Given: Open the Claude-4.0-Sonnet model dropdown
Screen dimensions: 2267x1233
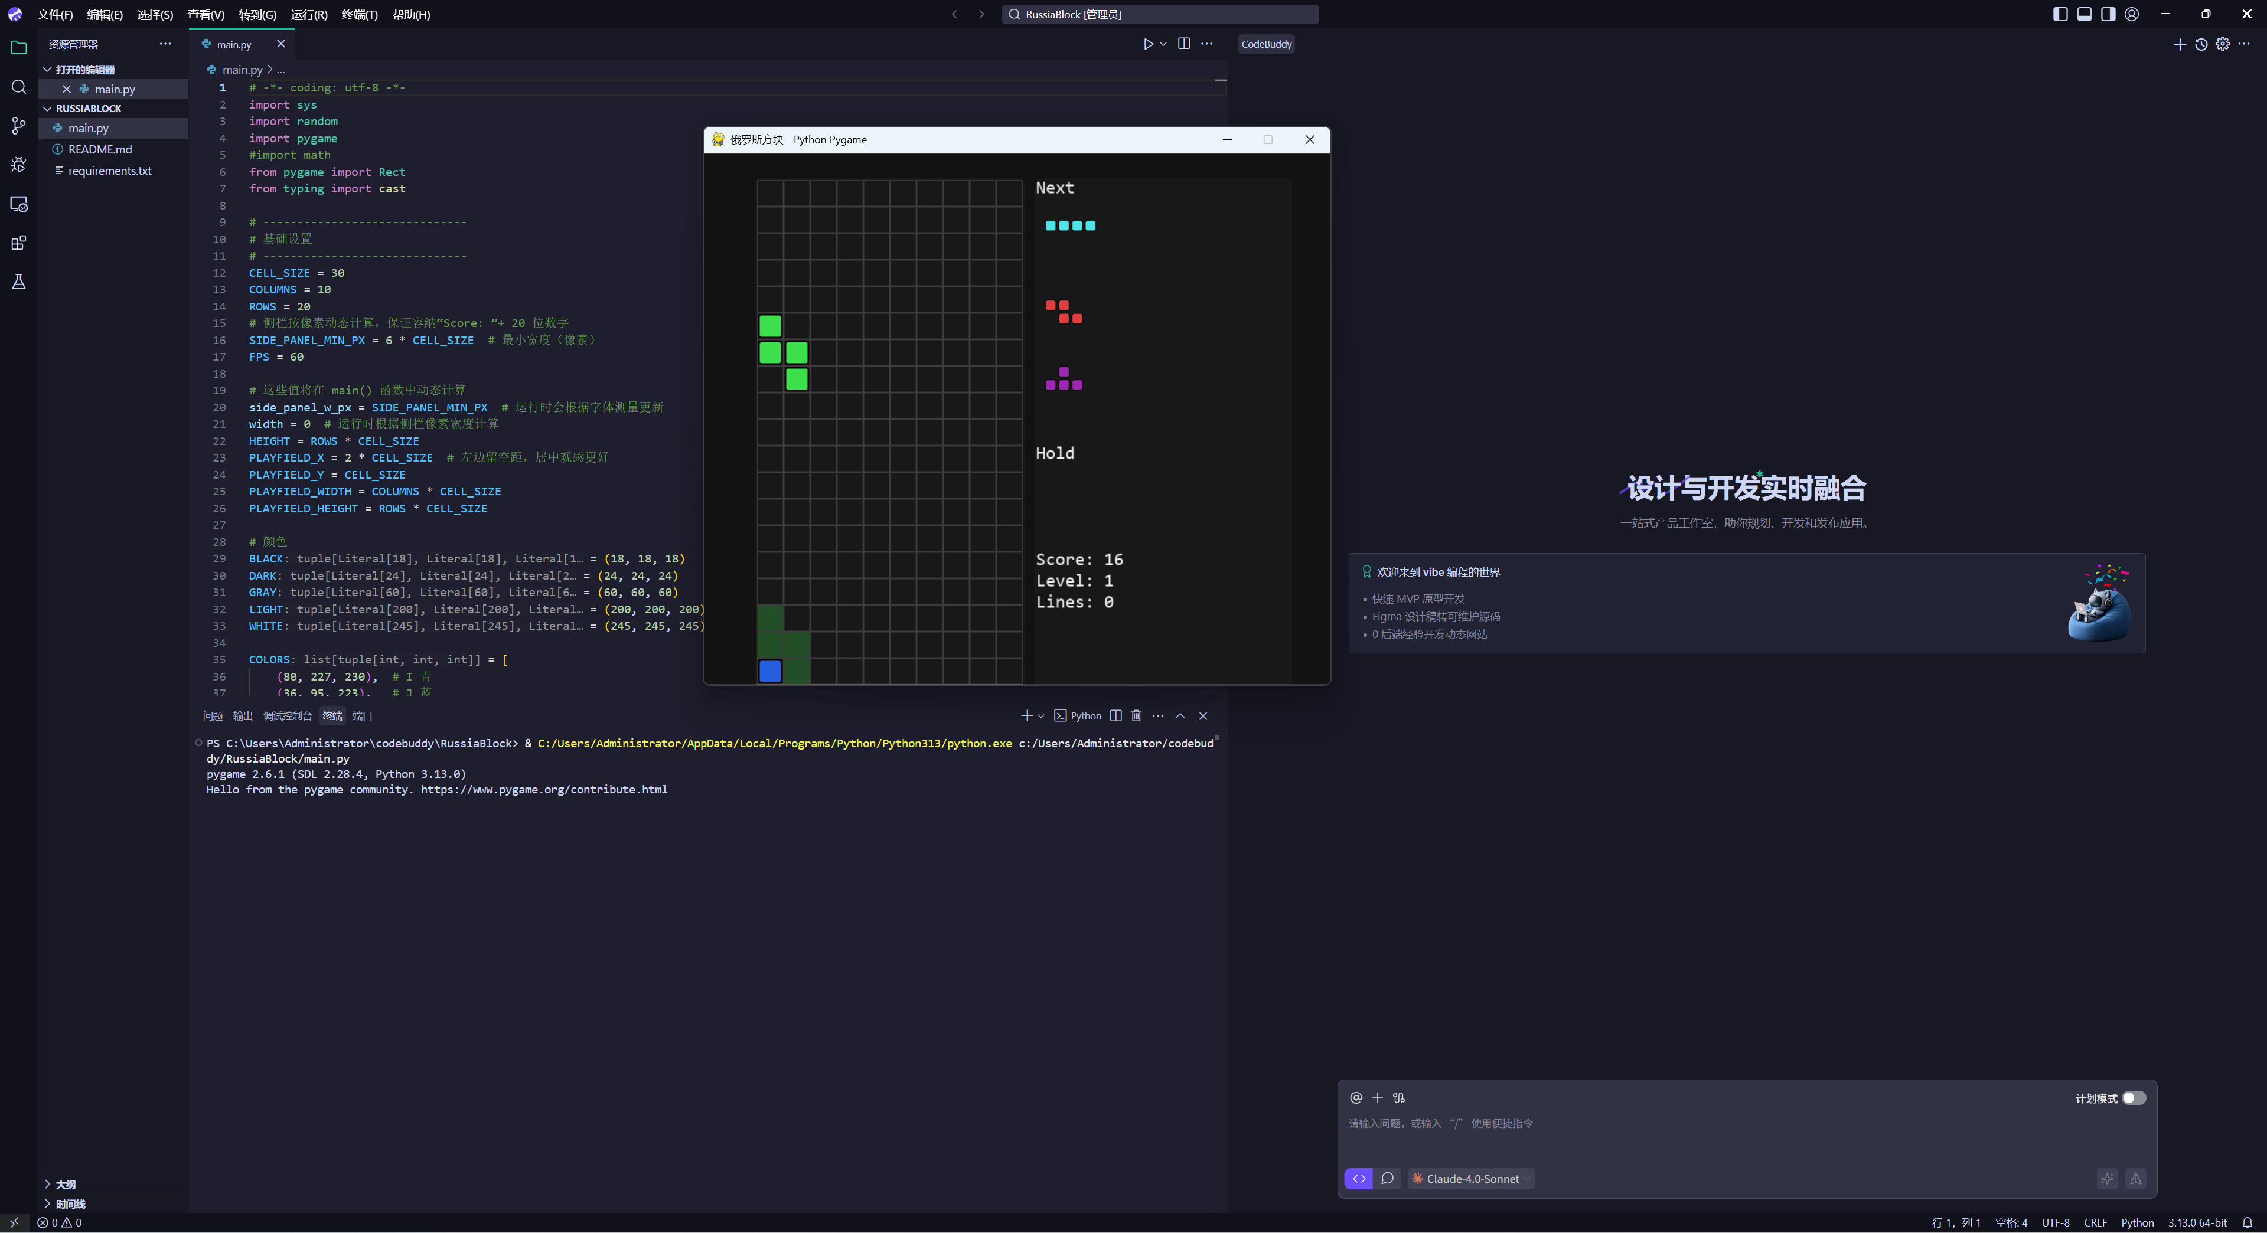Looking at the screenshot, I should coord(1472,1179).
